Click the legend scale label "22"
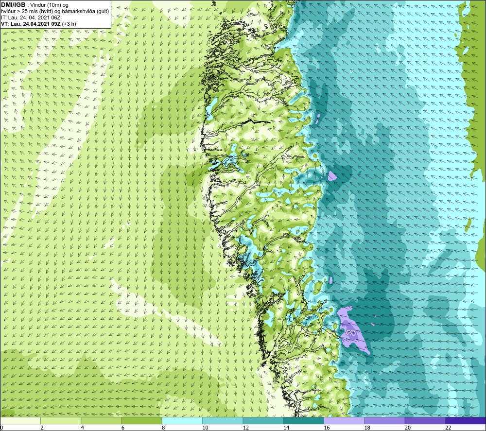Screen dimensions: 486x431 click(448, 428)
